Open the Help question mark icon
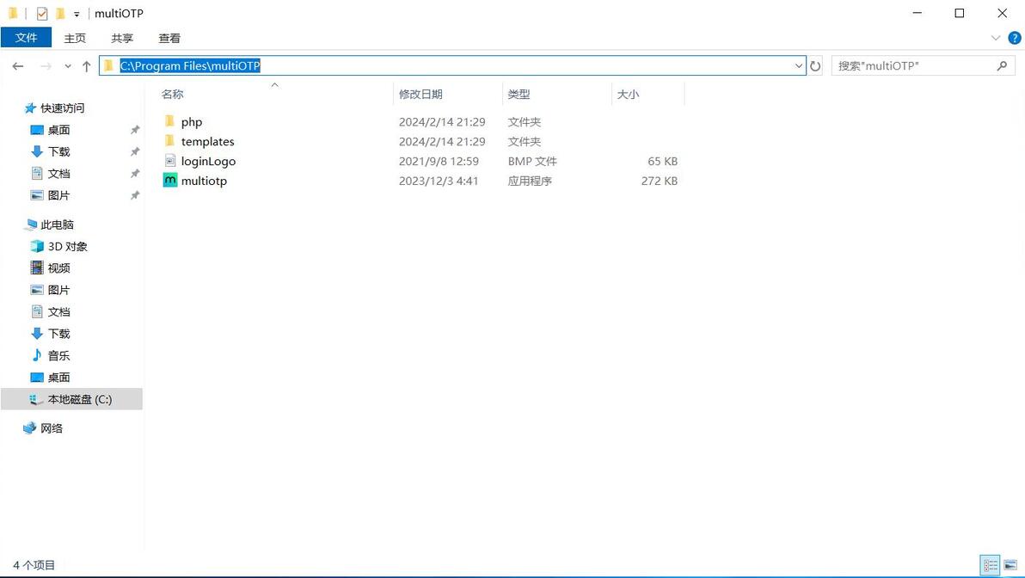 click(x=1015, y=38)
